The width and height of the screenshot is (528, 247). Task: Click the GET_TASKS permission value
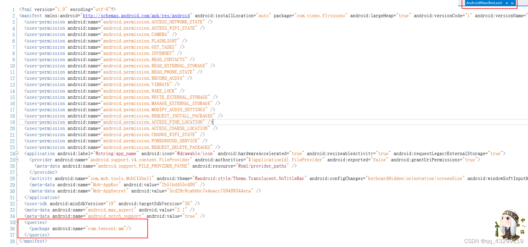coord(139,47)
